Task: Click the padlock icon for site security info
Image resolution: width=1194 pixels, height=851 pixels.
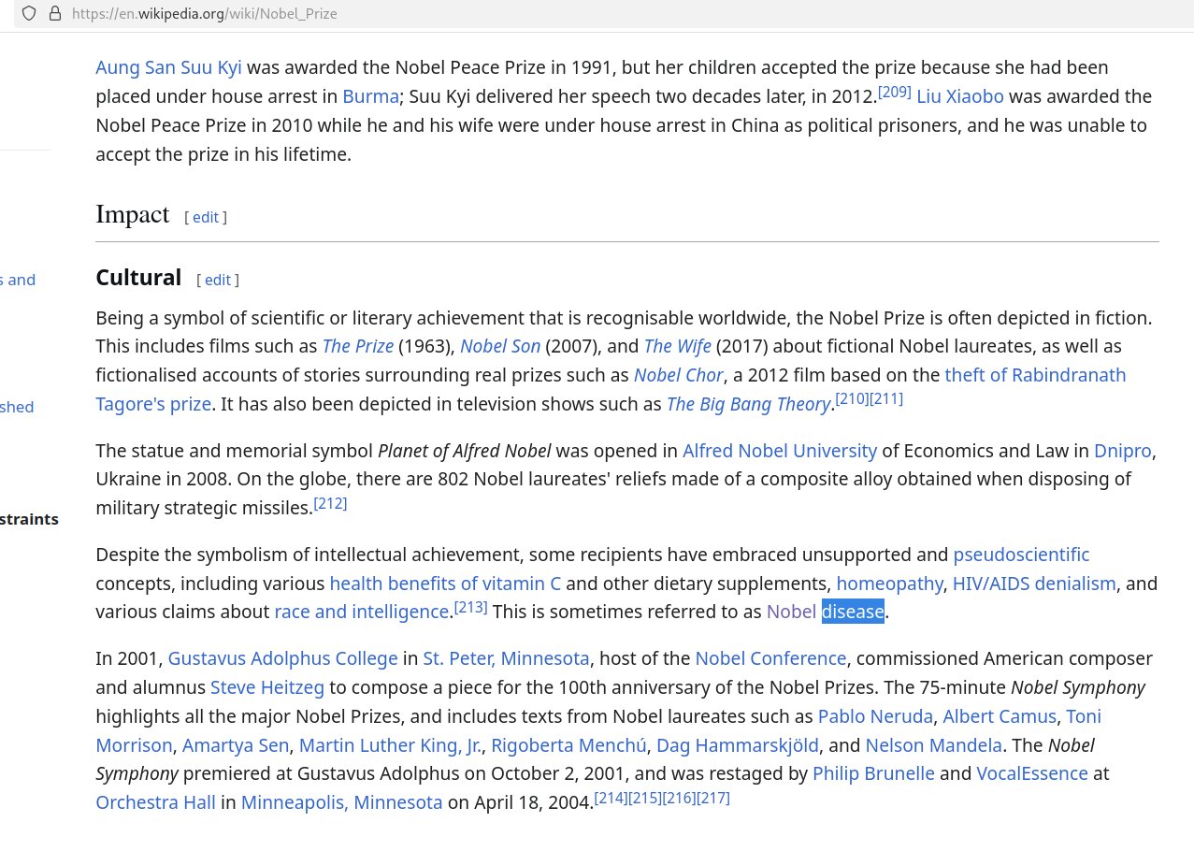Action: [55, 13]
